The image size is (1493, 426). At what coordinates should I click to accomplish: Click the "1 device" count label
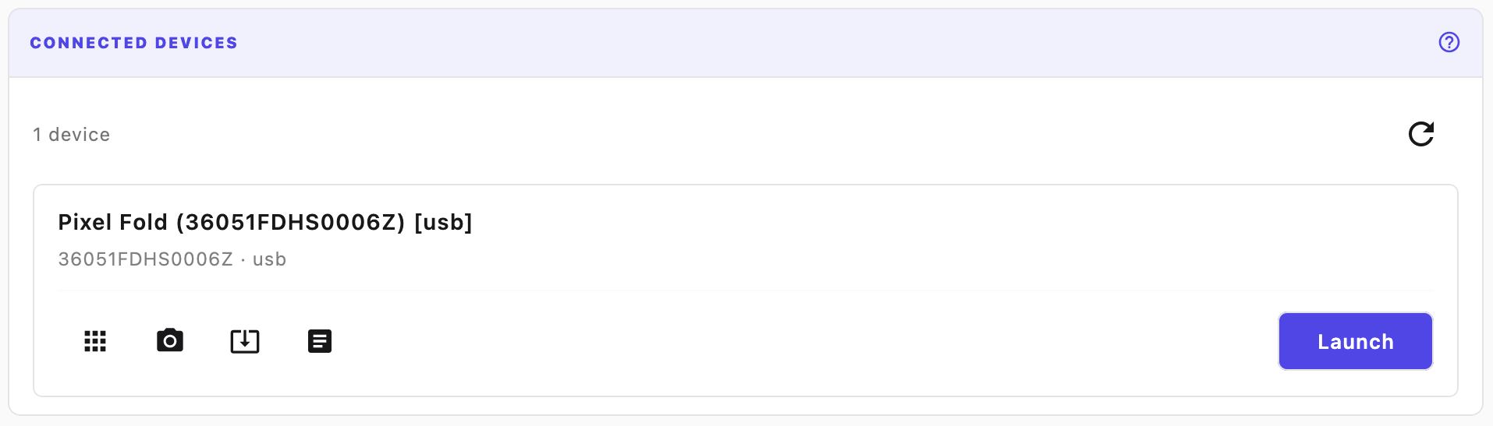(71, 135)
